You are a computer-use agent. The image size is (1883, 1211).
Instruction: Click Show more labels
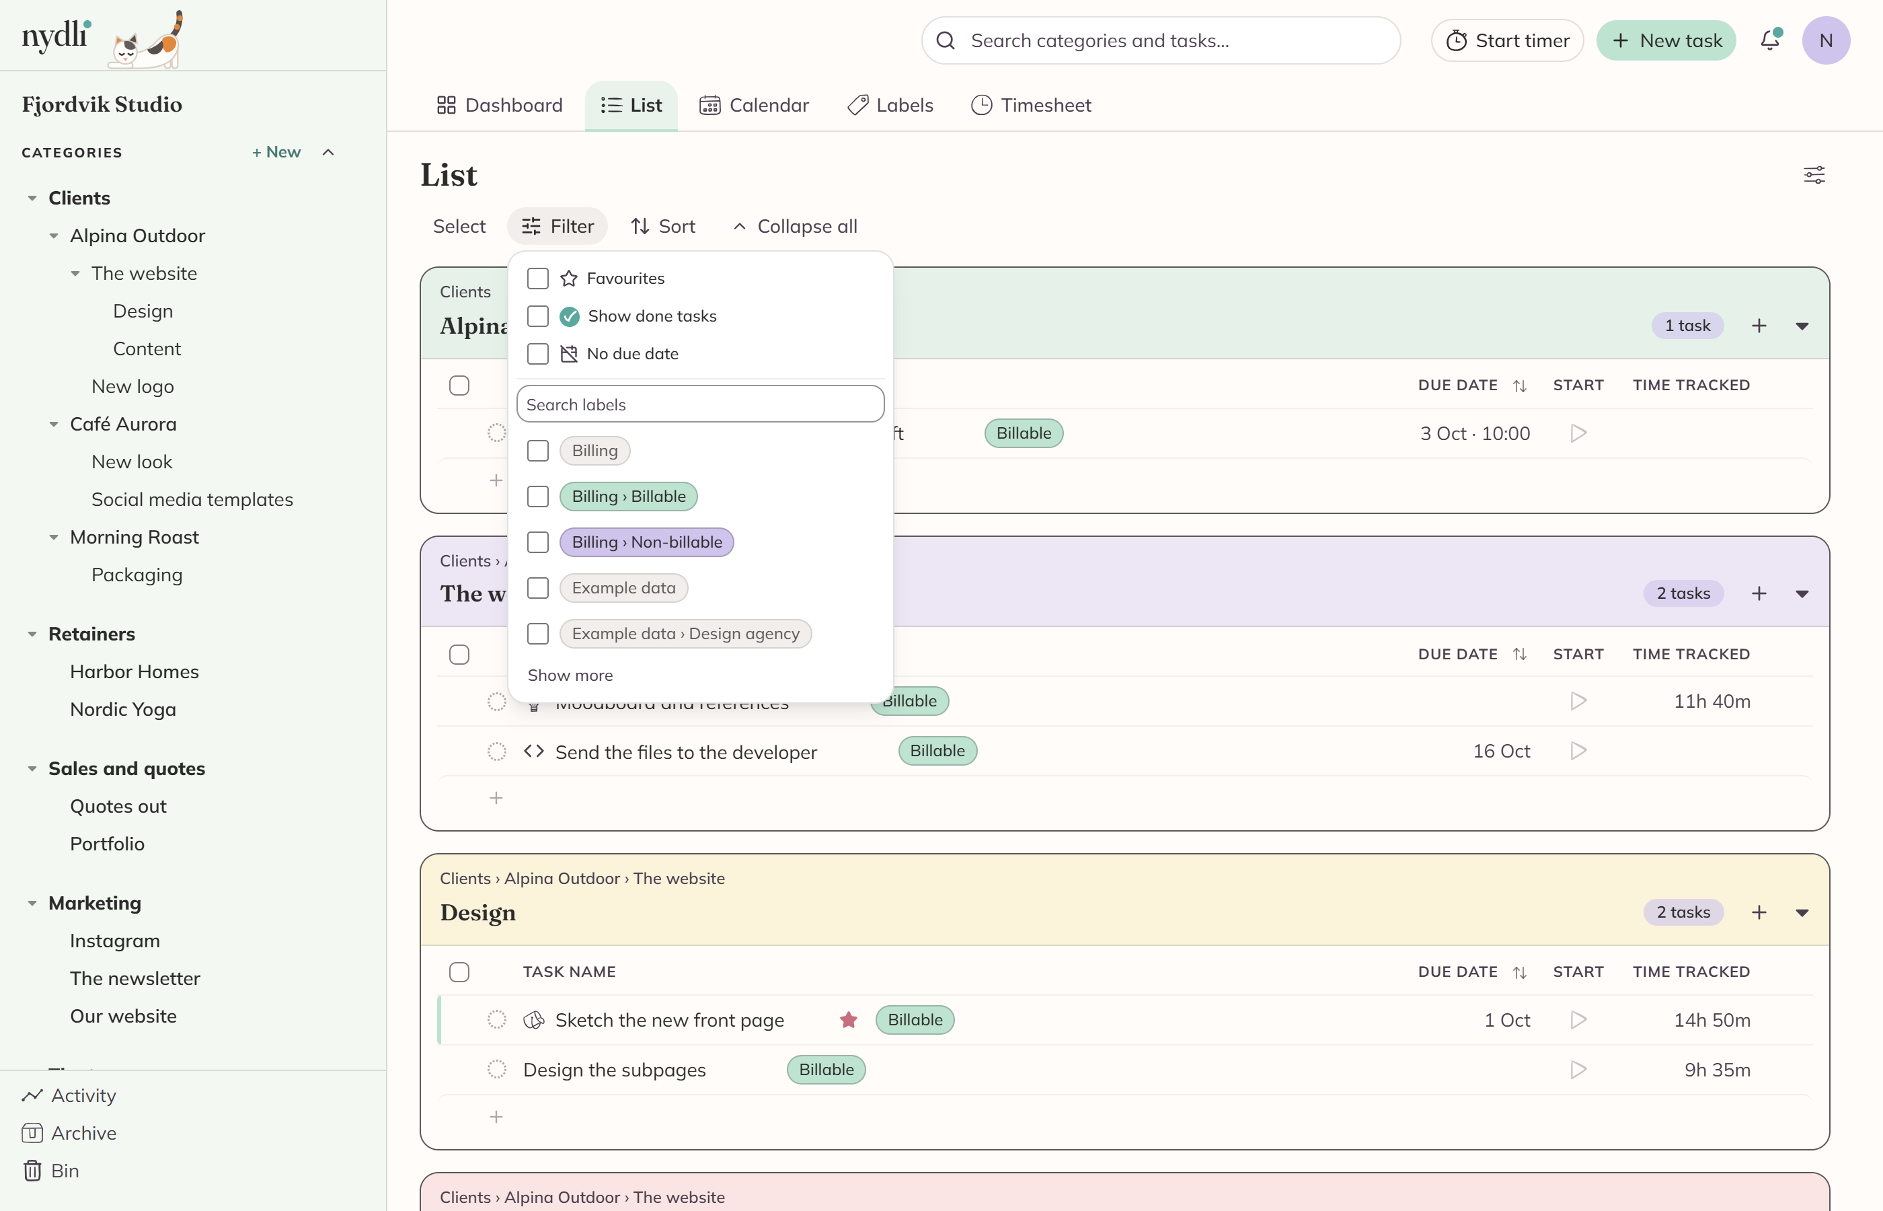pyautogui.click(x=570, y=675)
